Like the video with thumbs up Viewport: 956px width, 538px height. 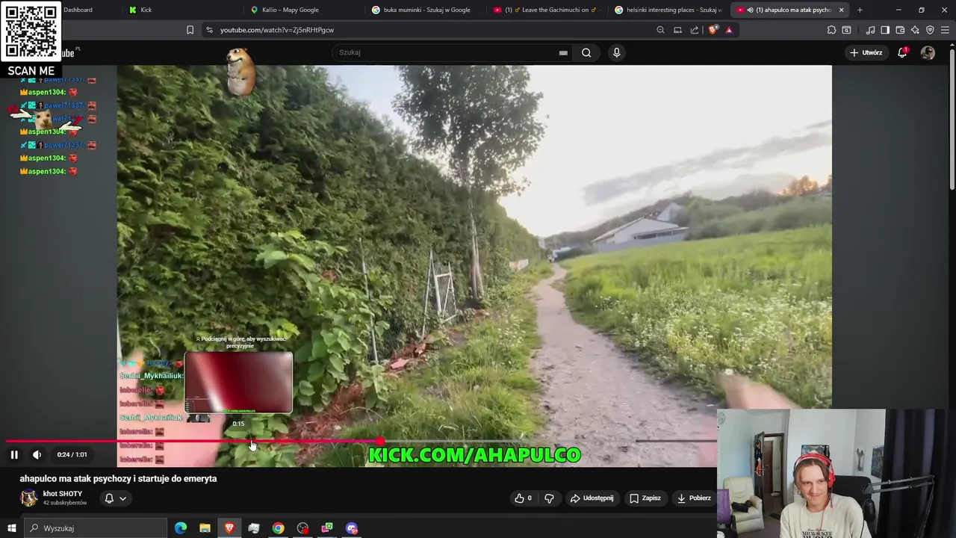coord(523,498)
